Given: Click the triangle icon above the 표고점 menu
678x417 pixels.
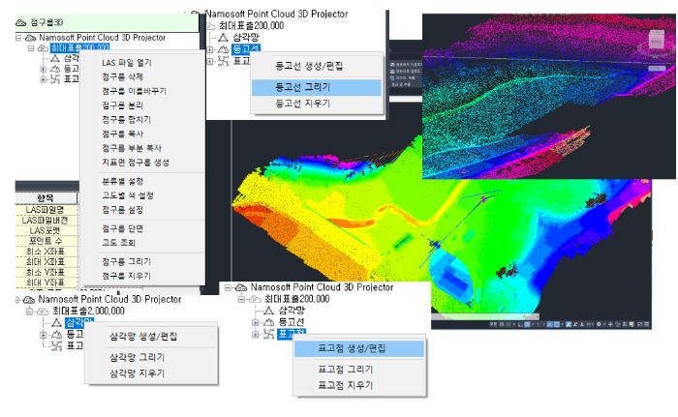Looking at the screenshot, I should pos(268,311).
